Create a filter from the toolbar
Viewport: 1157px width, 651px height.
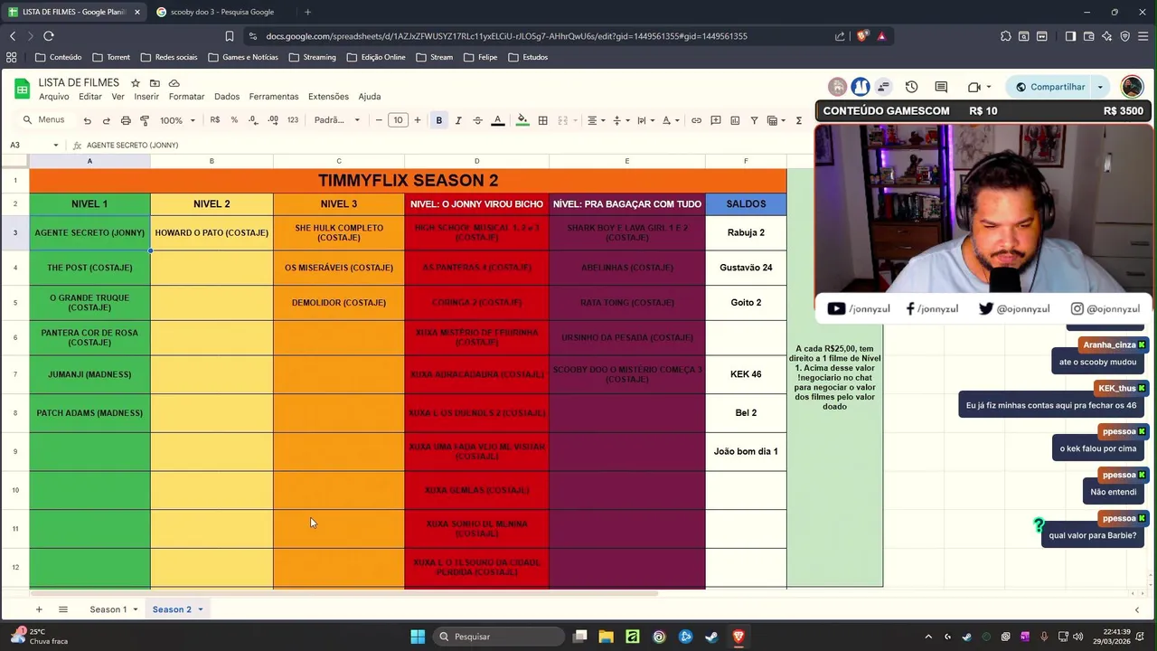click(x=754, y=120)
